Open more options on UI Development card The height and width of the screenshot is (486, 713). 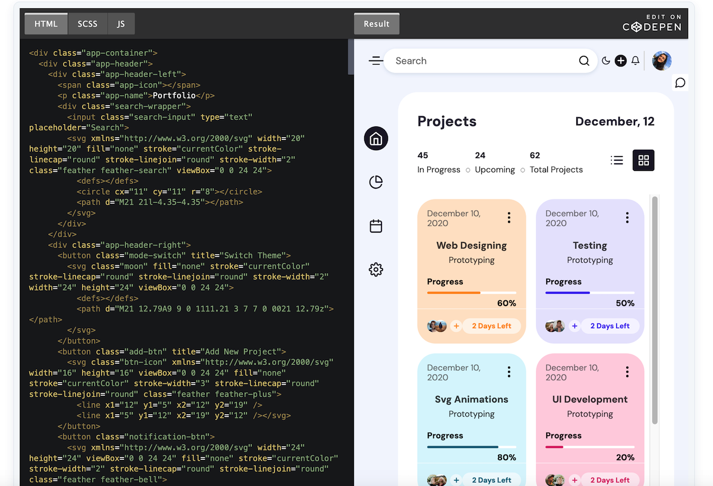pyautogui.click(x=627, y=372)
